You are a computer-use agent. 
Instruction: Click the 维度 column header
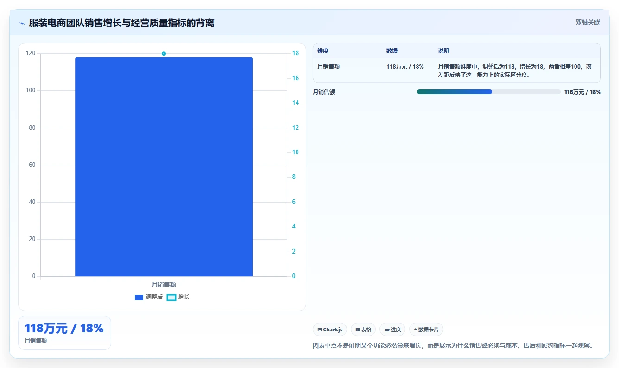coord(323,51)
